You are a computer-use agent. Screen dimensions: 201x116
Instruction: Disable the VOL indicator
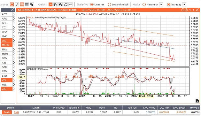tap(7, 80)
